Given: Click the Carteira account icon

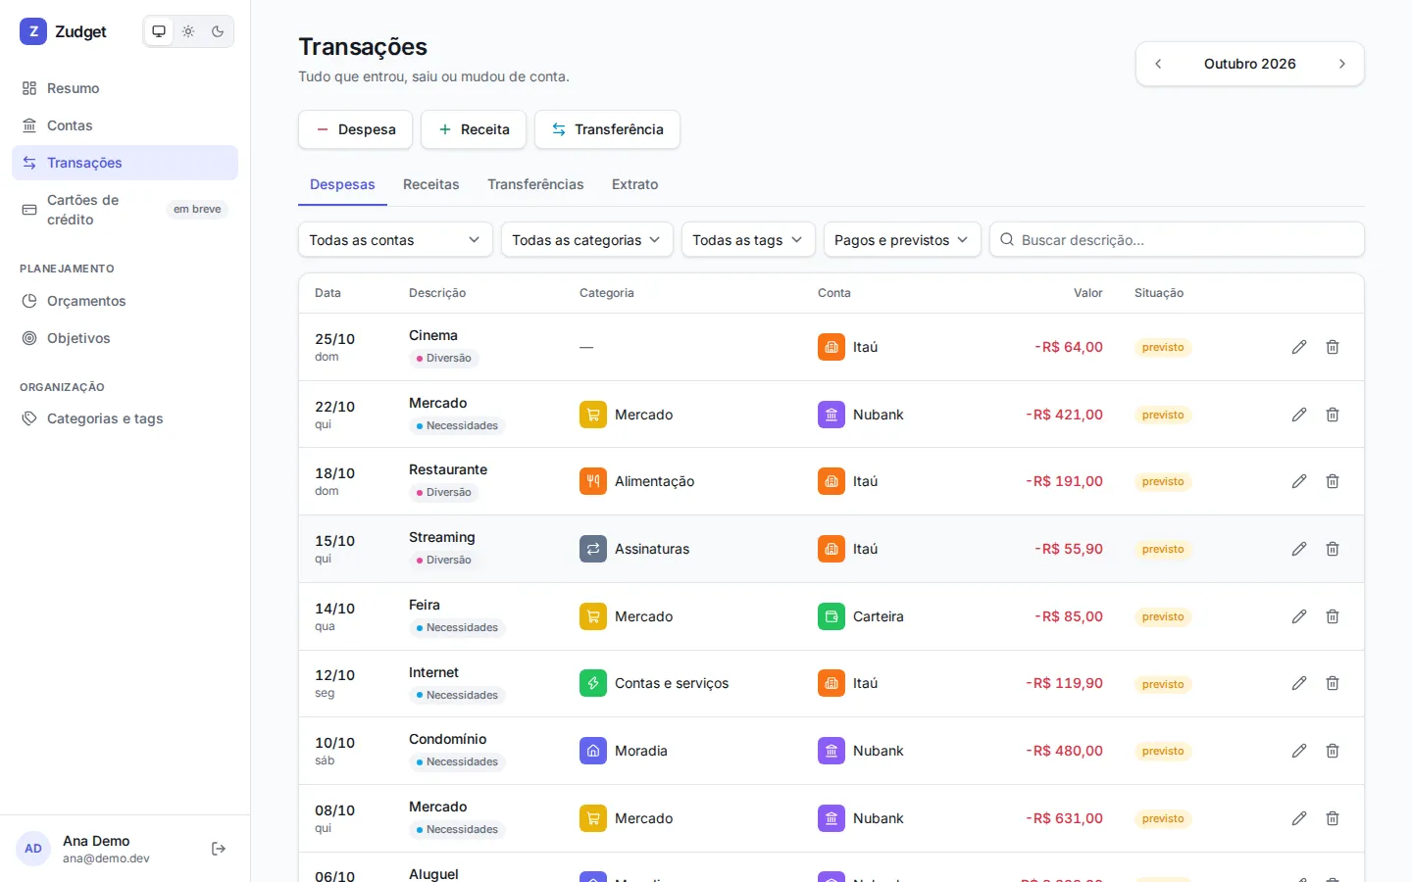Looking at the screenshot, I should pyautogui.click(x=832, y=616).
